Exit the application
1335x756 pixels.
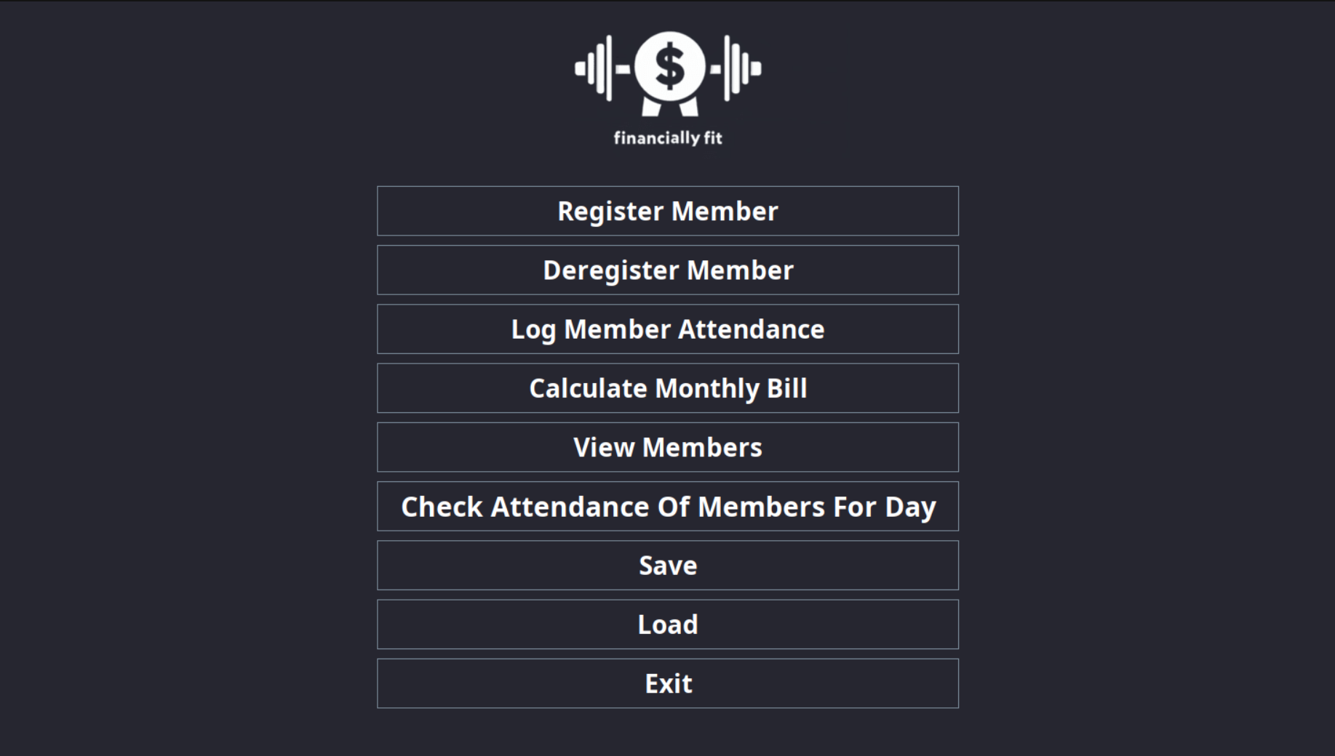(x=667, y=683)
